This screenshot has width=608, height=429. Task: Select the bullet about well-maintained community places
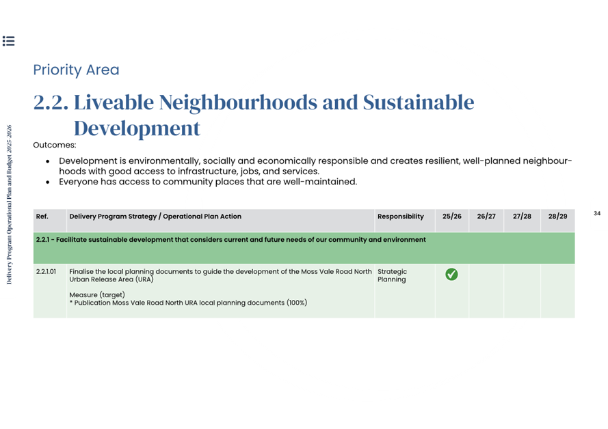coord(208,182)
